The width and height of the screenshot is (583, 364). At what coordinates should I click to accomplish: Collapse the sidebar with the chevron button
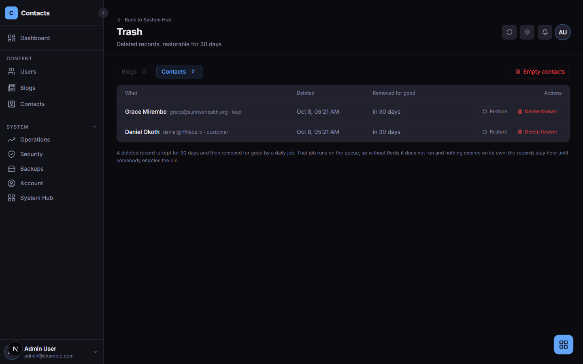point(103,13)
